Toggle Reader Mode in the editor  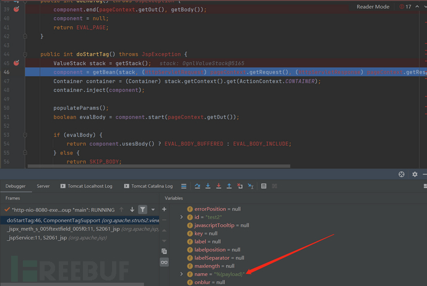[x=373, y=7]
